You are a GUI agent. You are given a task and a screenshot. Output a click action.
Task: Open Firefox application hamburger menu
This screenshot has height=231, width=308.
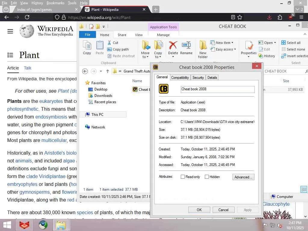[x=301, y=17]
